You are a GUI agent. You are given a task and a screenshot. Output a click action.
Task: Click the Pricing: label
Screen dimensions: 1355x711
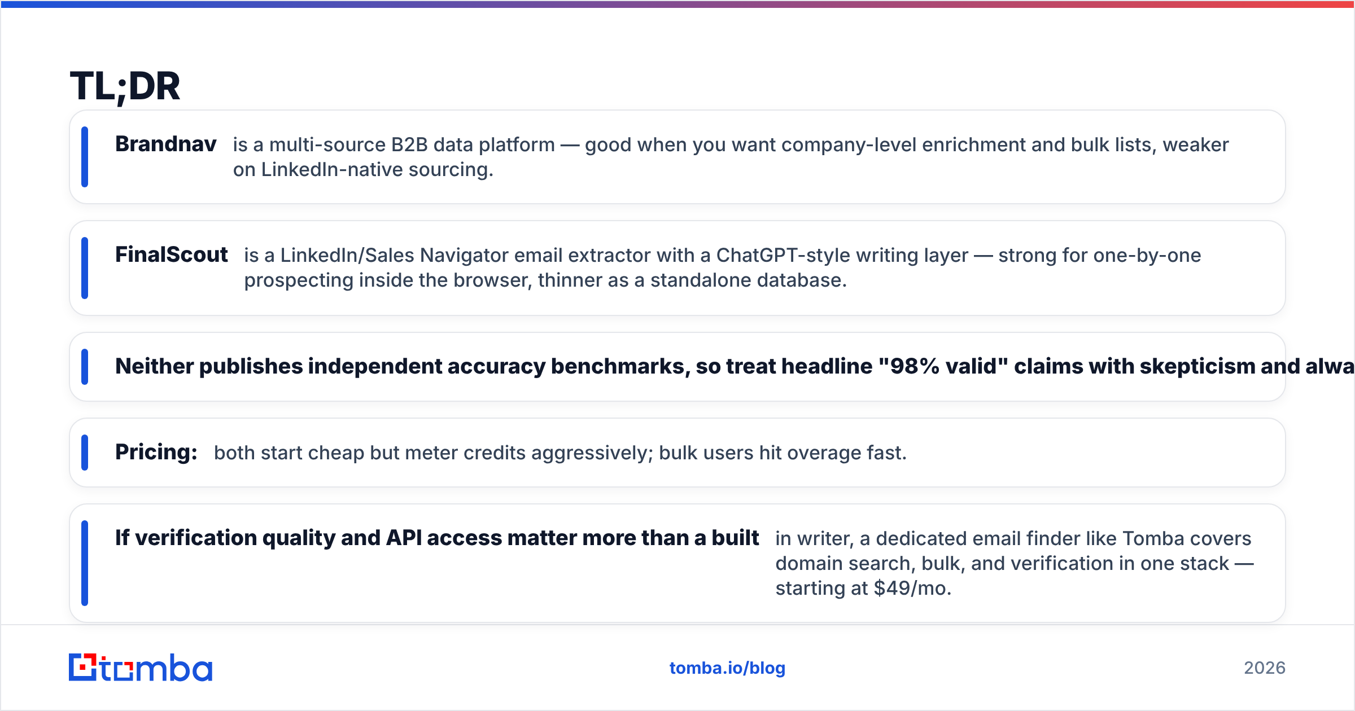point(156,452)
